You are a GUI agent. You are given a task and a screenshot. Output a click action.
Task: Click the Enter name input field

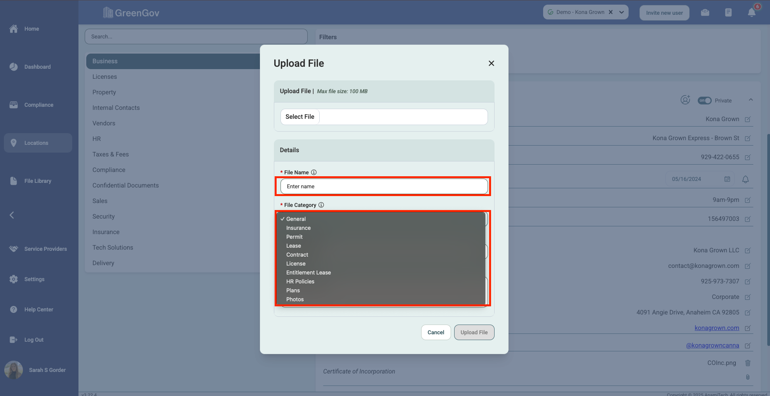pos(384,186)
